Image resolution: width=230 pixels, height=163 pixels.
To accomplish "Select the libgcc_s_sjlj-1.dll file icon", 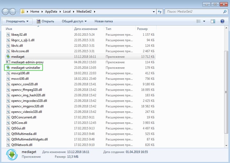I will pyautogui.click(x=8, y=40).
